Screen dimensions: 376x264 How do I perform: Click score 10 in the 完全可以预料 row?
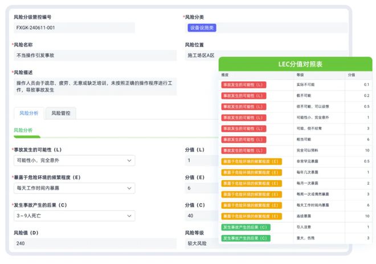click(x=367, y=150)
